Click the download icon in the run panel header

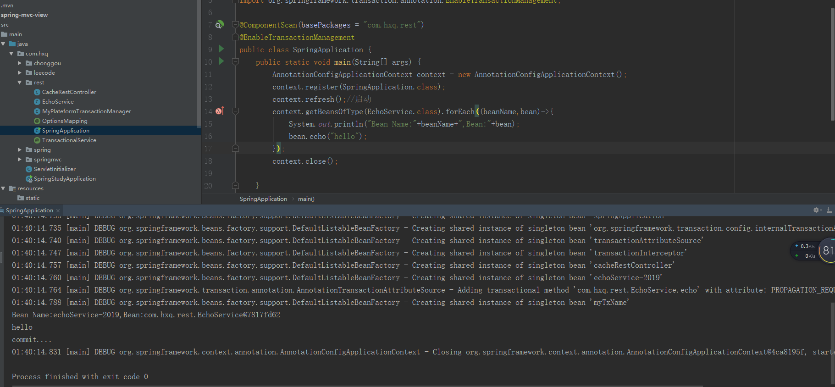click(829, 210)
